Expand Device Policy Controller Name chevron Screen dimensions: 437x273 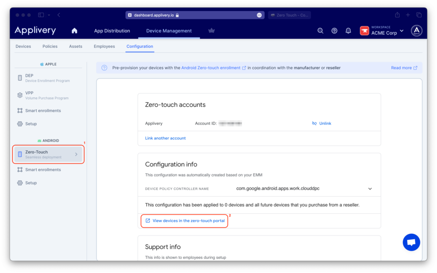click(370, 189)
